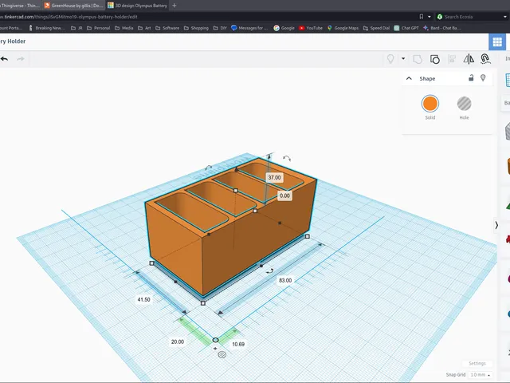Screen dimensions: 510x383
Task: Open the Speed Dial bookmark
Action: pyautogui.click(x=376, y=28)
